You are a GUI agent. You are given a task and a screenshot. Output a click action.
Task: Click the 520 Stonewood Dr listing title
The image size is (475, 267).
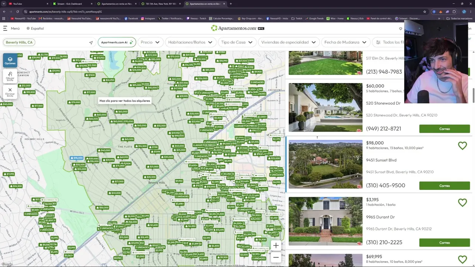tap(383, 103)
